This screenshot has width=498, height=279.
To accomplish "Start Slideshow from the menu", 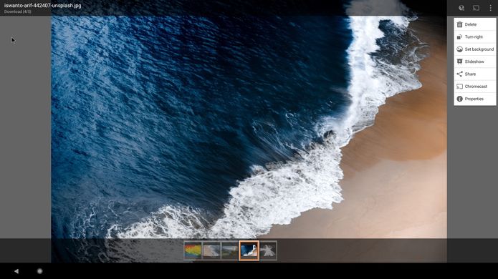I will coord(475,62).
